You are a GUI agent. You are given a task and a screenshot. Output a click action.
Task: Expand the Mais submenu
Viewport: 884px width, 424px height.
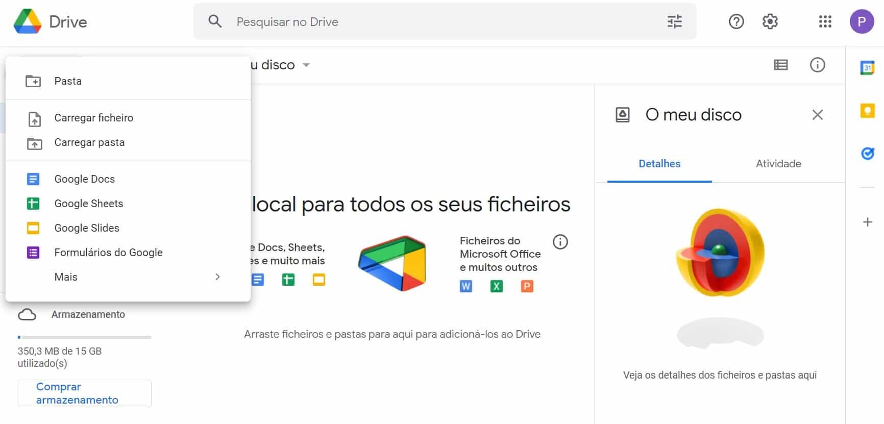(x=128, y=277)
